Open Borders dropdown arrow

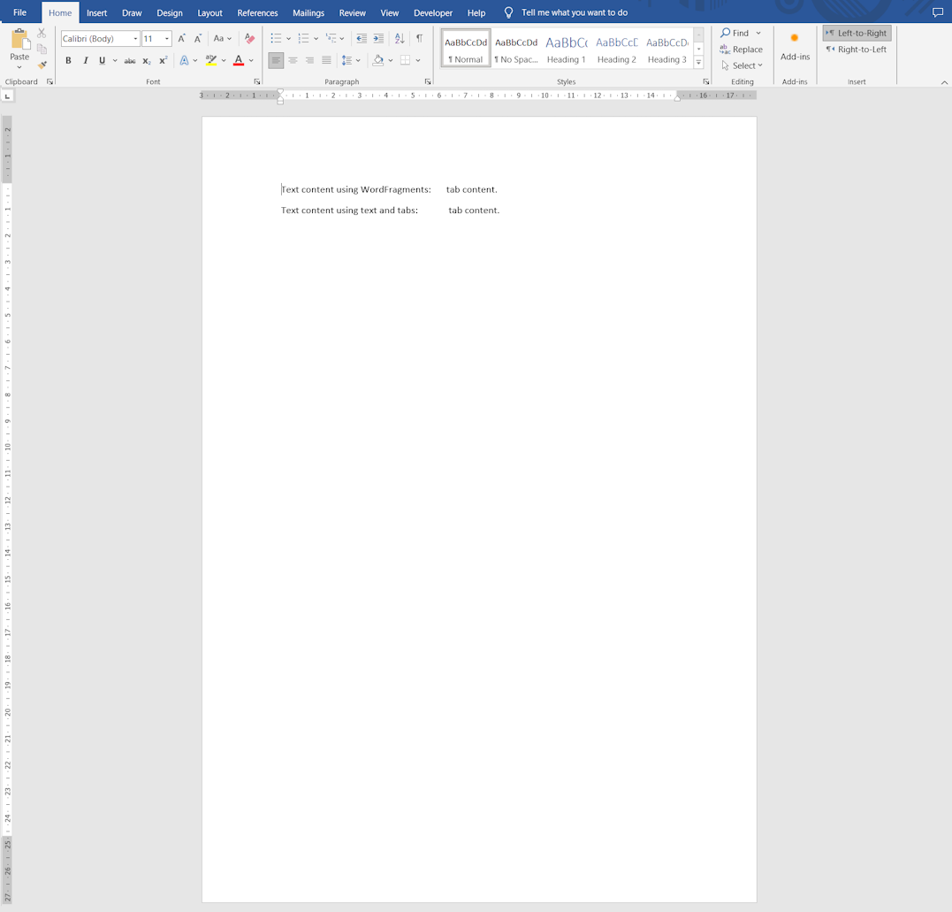(x=418, y=60)
